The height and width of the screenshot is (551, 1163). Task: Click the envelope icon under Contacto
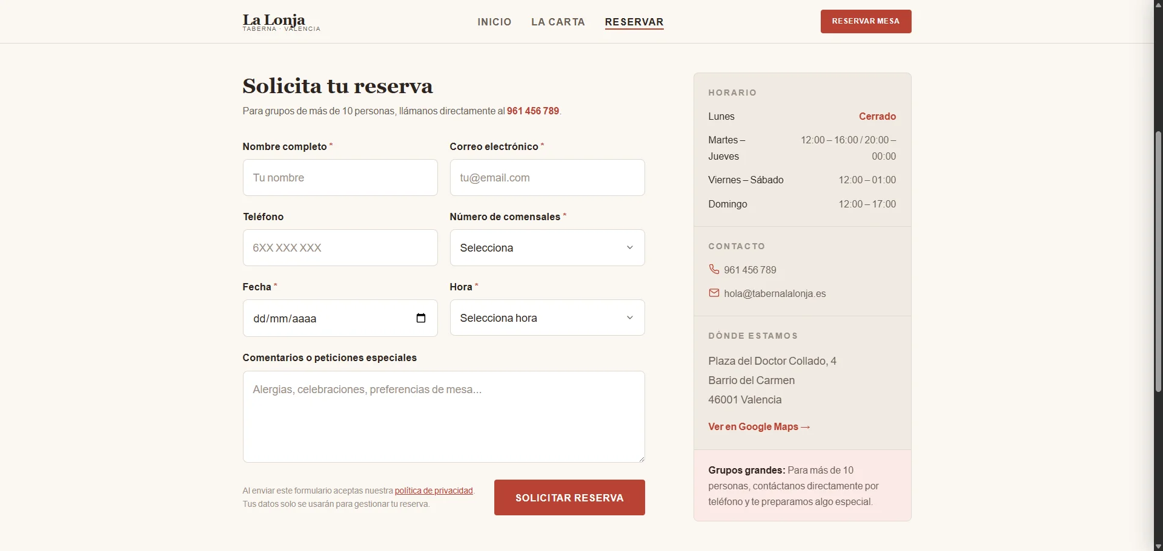coord(714,293)
